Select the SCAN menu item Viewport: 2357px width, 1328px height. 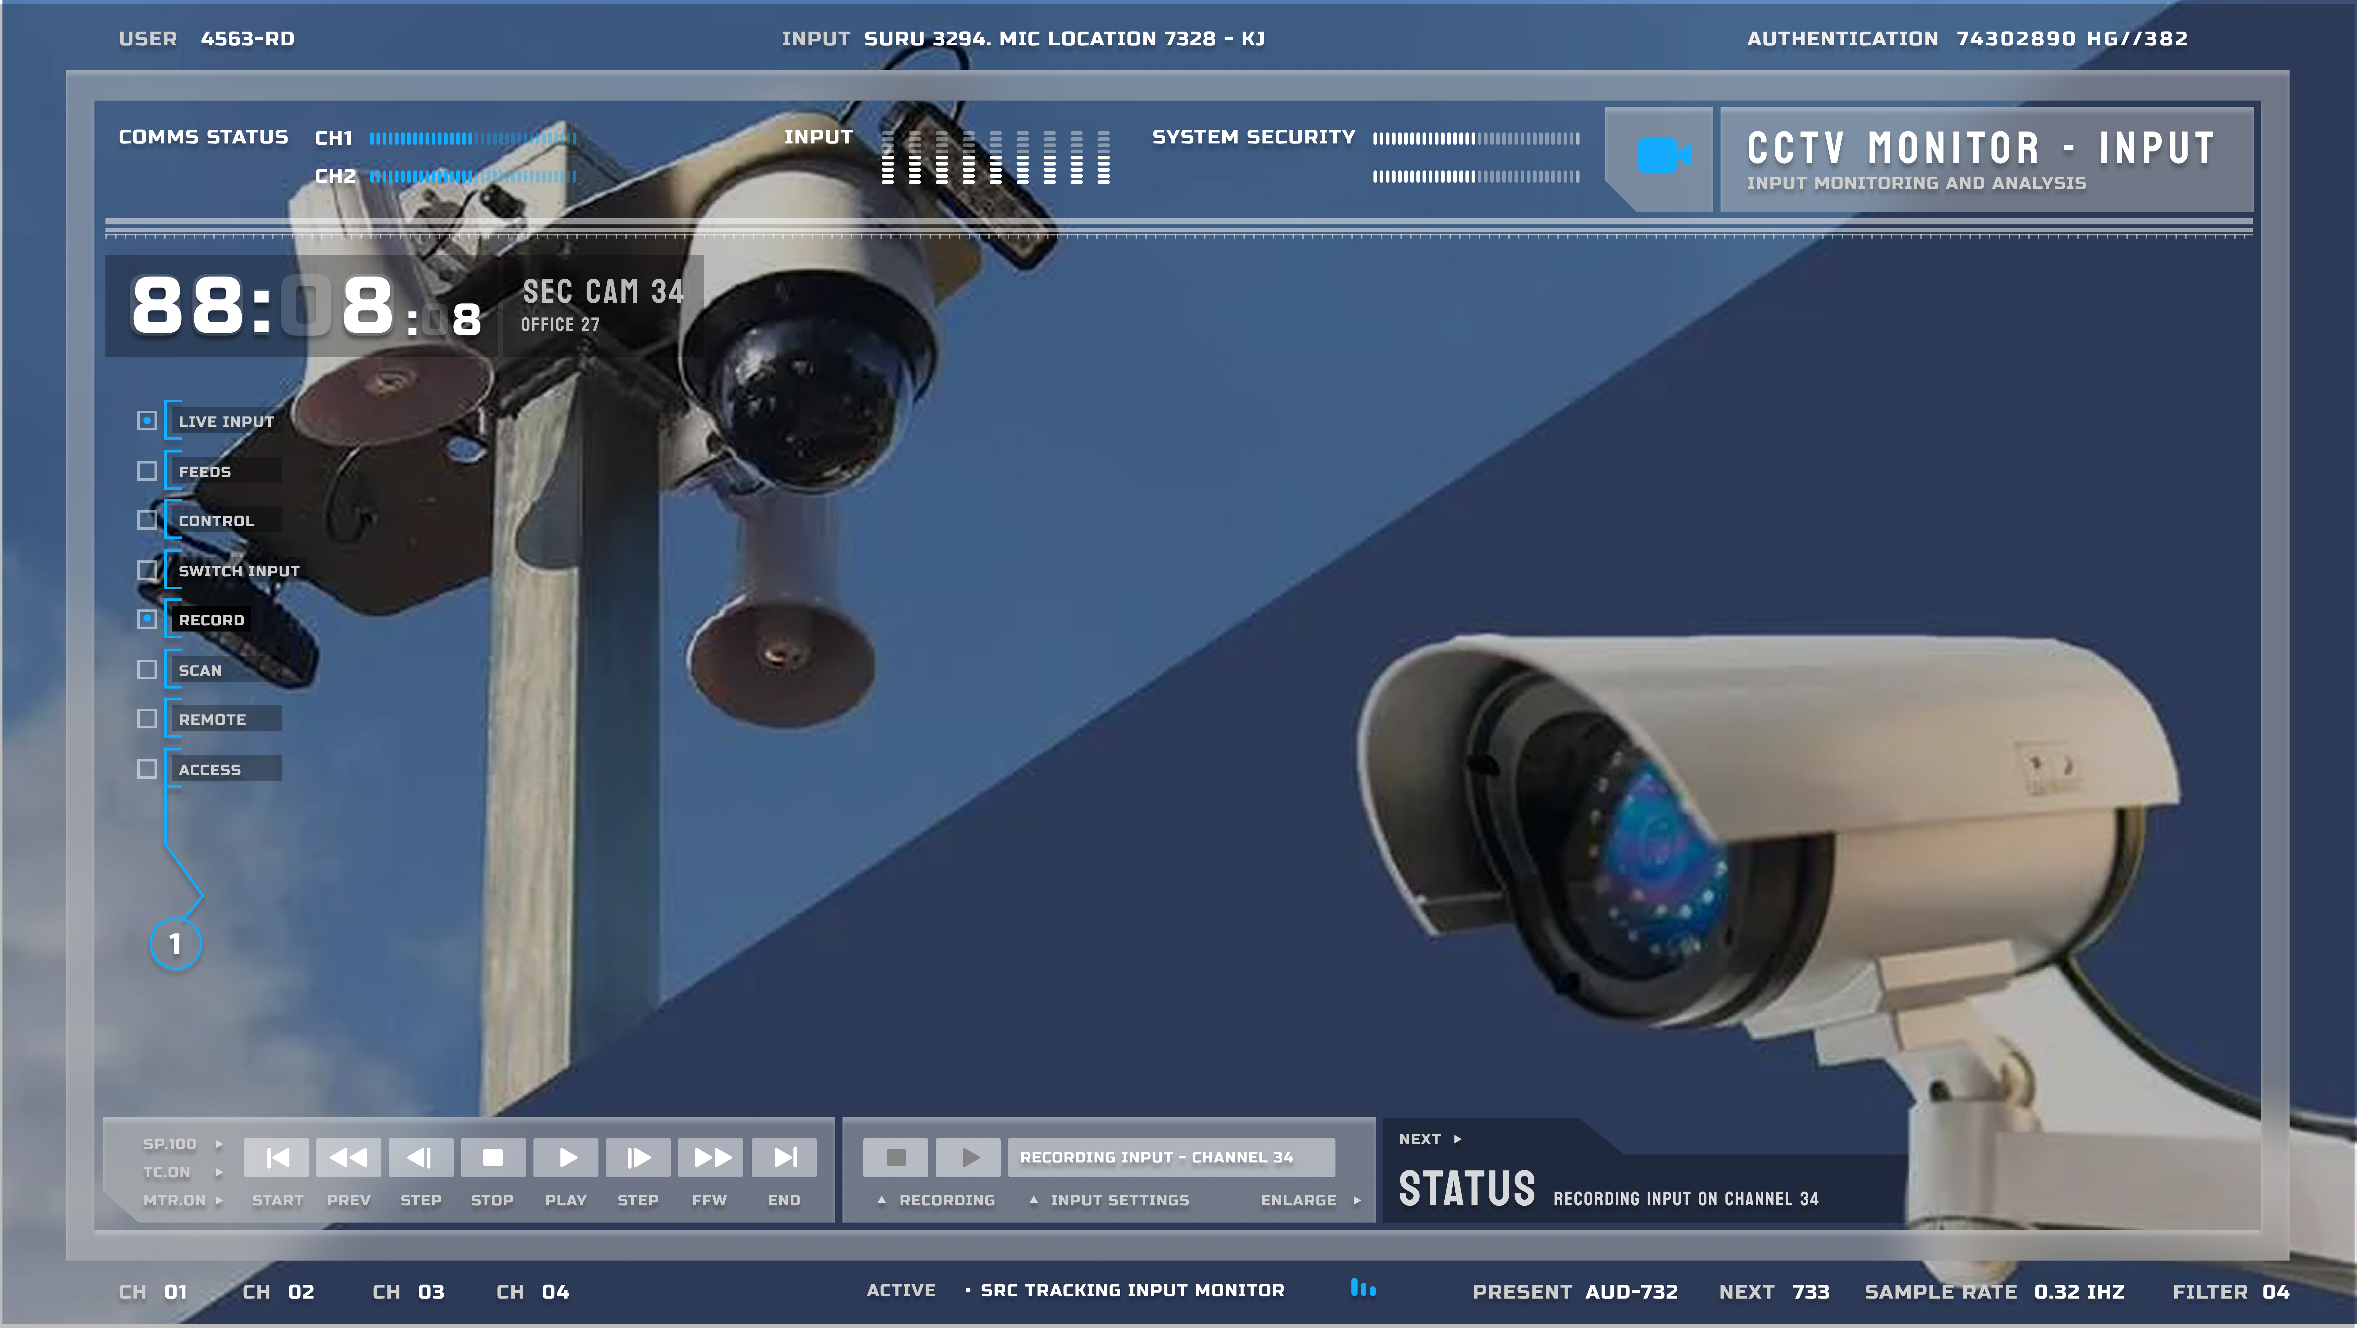click(201, 670)
